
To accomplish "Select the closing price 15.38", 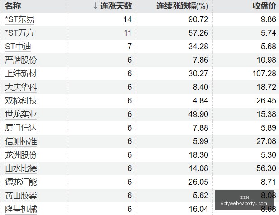I will [x=266, y=114].
